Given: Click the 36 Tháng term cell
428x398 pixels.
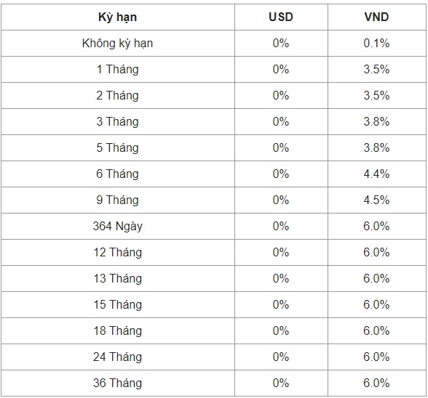Looking at the screenshot, I should point(118,383).
